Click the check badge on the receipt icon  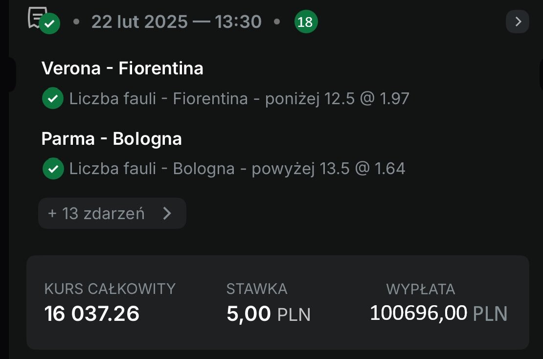tap(49, 24)
